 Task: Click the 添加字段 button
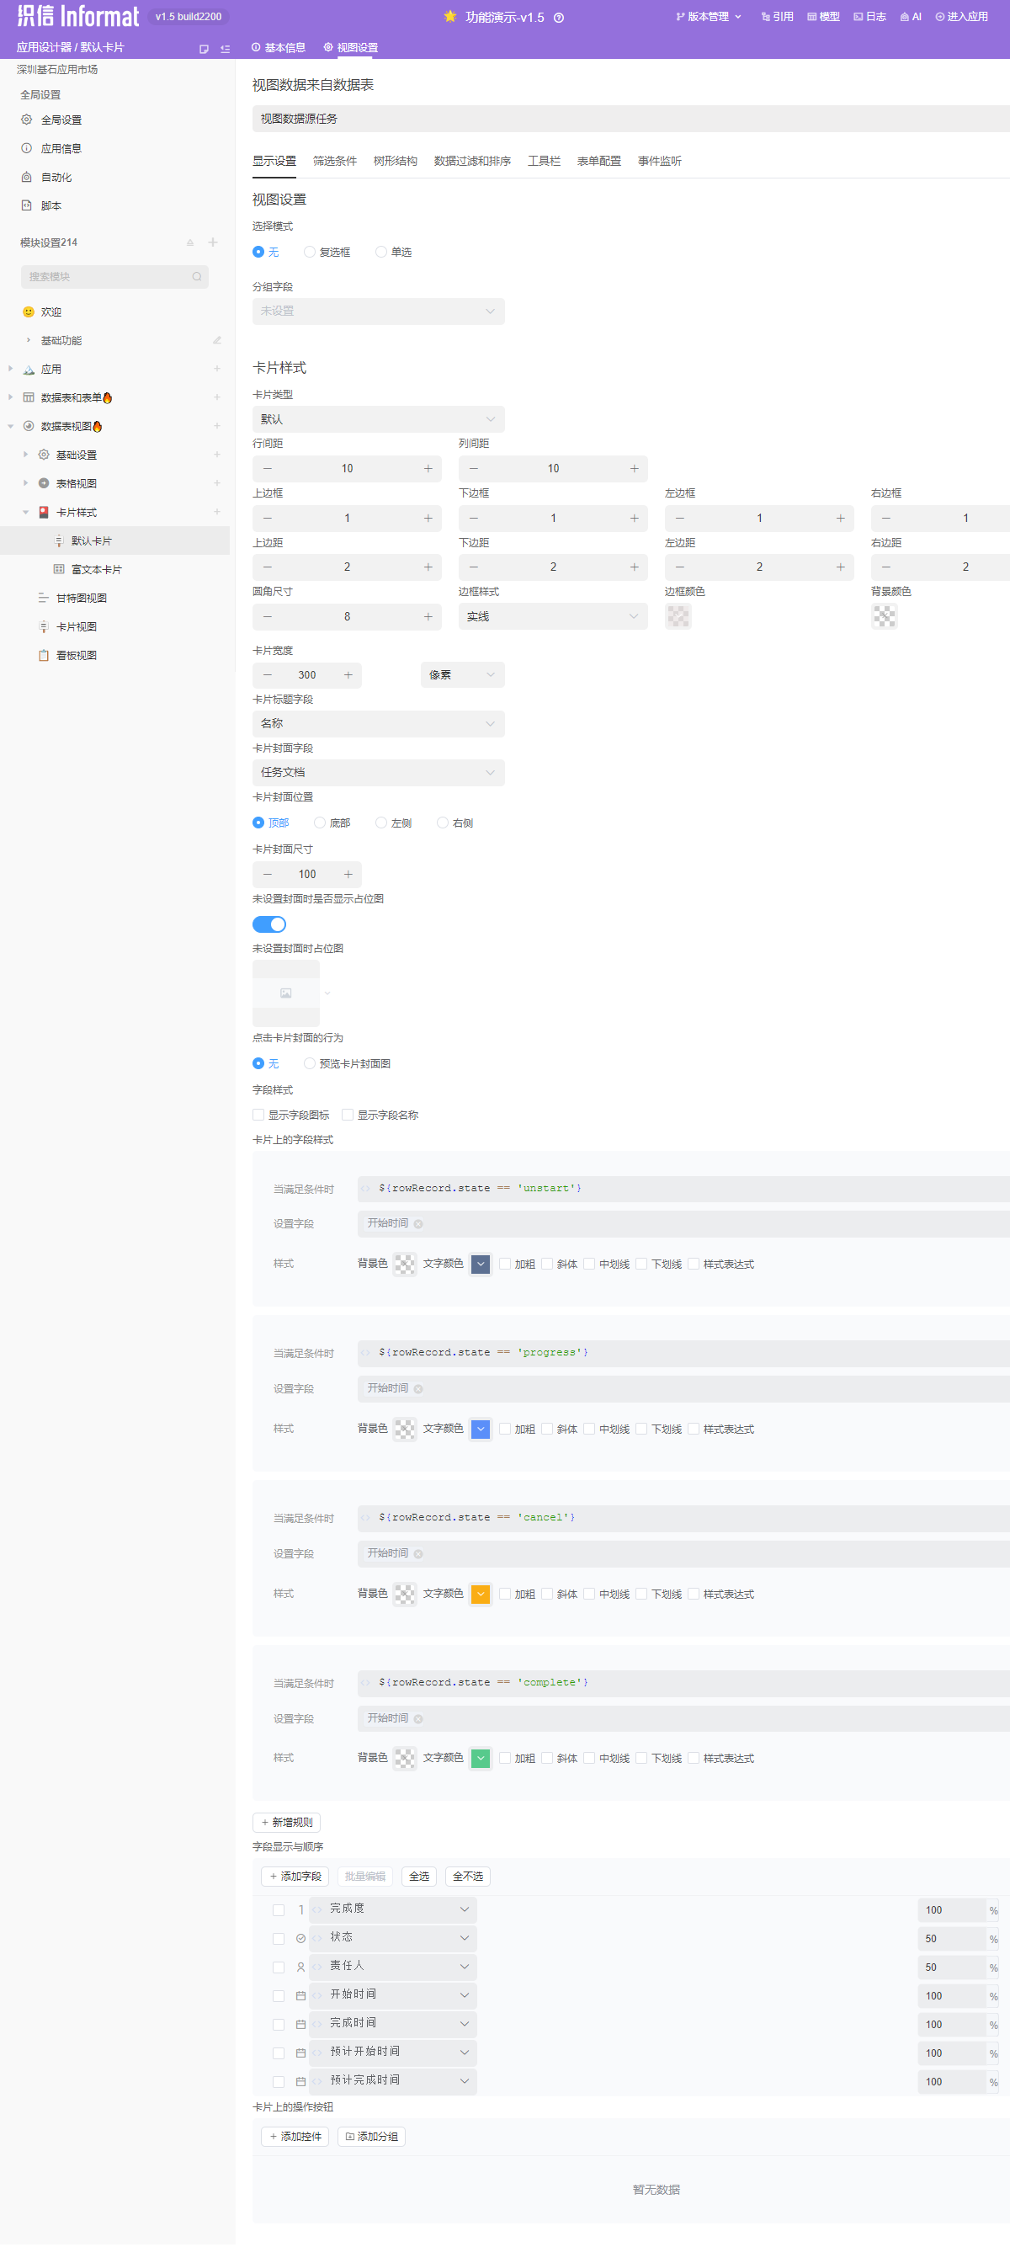click(x=295, y=1877)
